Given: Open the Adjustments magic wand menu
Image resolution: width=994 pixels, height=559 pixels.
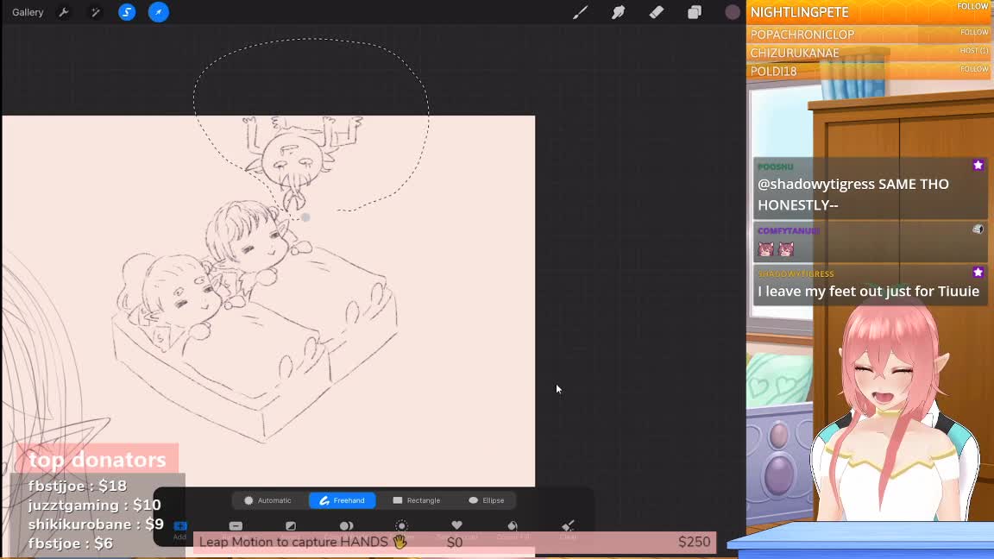Looking at the screenshot, I should [96, 12].
